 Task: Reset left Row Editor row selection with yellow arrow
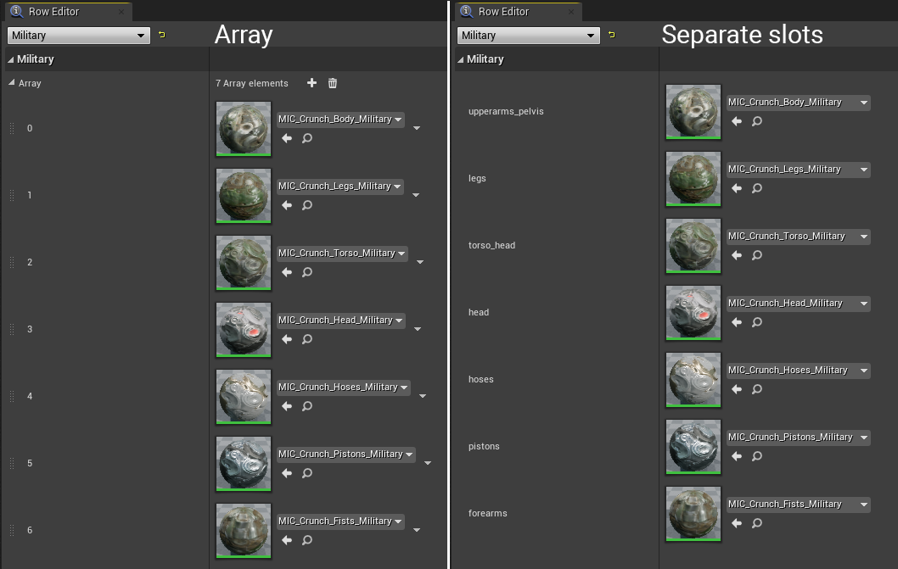pyautogui.click(x=162, y=35)
